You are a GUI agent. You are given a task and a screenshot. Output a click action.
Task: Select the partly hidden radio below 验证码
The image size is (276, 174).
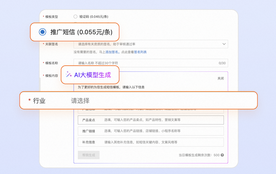click(75, 22)
